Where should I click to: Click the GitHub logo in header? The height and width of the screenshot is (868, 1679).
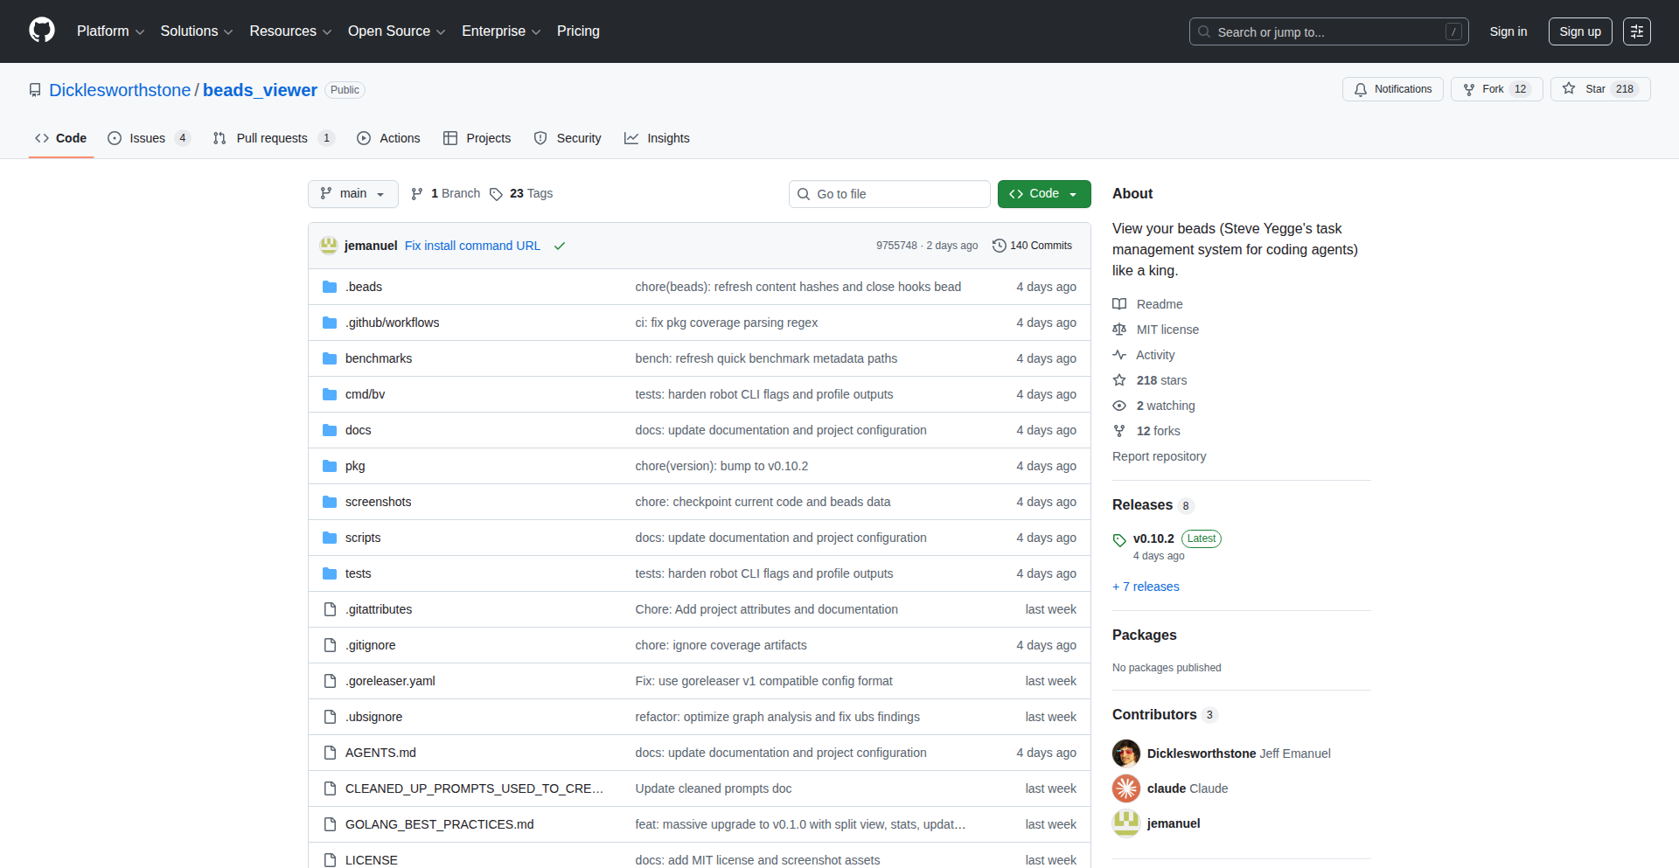[x=42, y=31]
